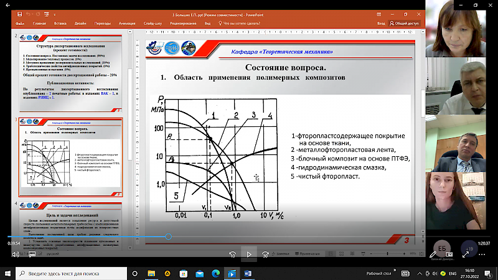Image resolution: width=498 pixels, height=280 pixels.
Task: Toggle the Заметки notes pane
Action: pos(281,254)
